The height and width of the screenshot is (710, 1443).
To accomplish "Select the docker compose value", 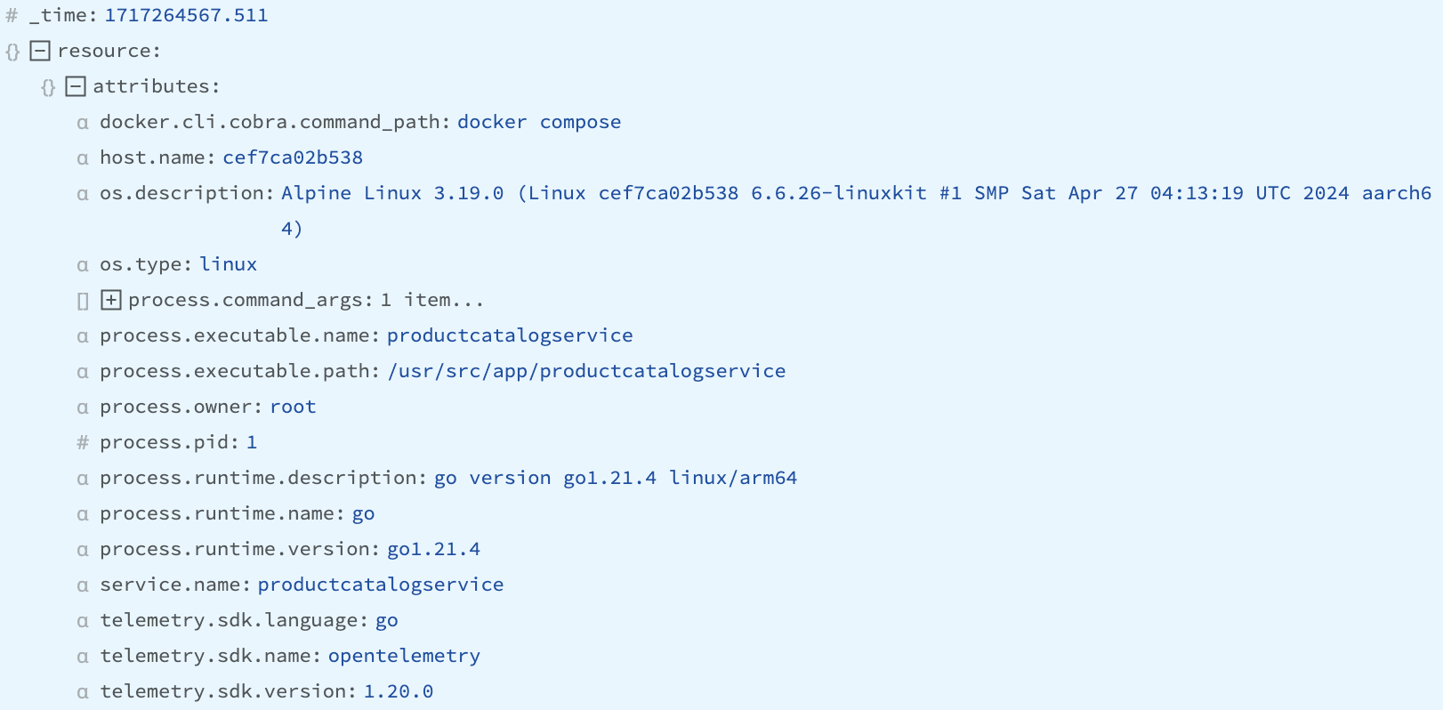I will coord(538,122).
